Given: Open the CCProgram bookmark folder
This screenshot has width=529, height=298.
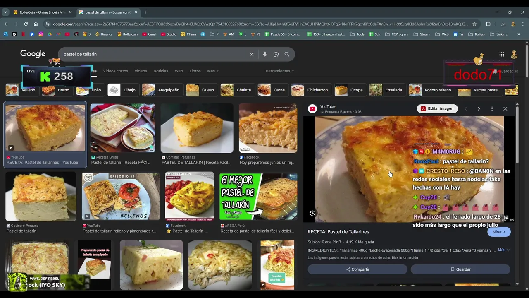Looking at the screenshot, I should pyautogui.click(x=397, y=34).
